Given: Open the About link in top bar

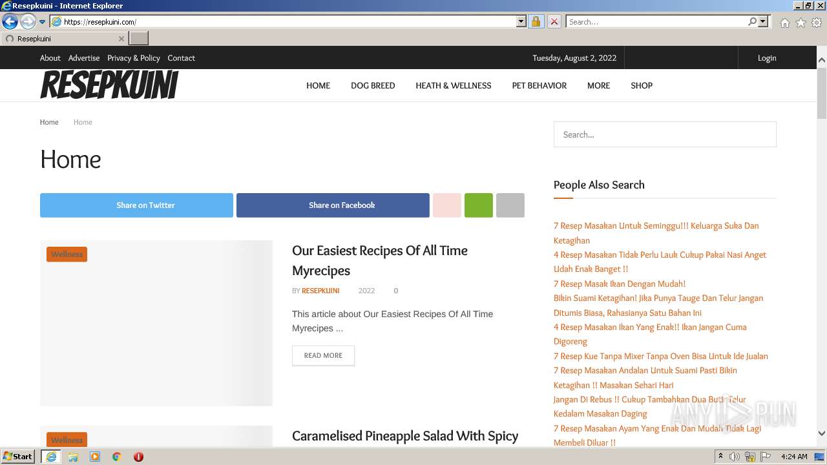Looking at the screenshot, I should click(50, 58).
